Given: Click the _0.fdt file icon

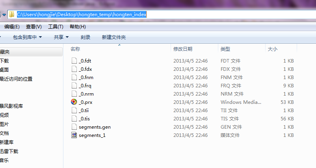Looking at the screenshot, I should [x=74, y=61].
